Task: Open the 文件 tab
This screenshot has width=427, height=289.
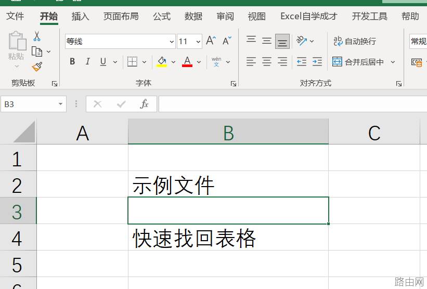Action: 15,16
